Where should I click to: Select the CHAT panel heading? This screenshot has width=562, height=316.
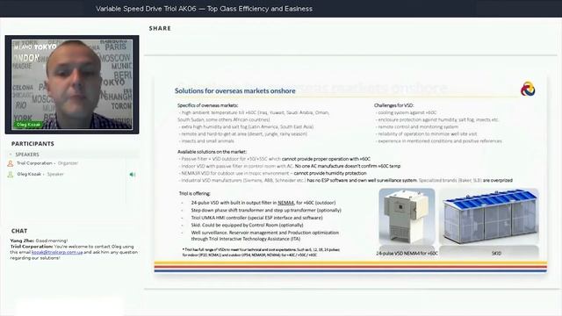click(19, 231)
